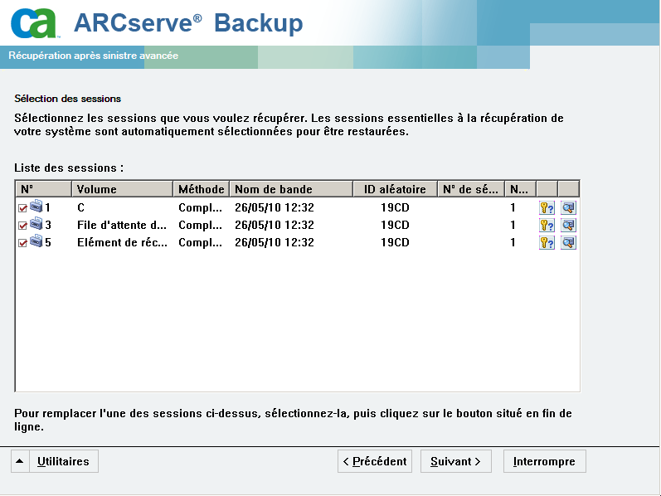
Task: Sort by the ID aléatoire column header
Action: (x=396, y=189)
